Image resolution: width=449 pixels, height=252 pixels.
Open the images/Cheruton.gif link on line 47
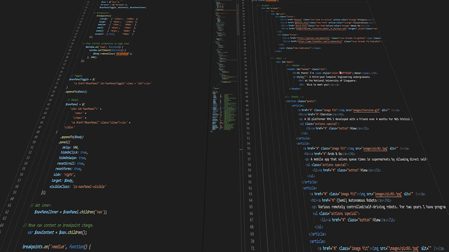(366, 110)
